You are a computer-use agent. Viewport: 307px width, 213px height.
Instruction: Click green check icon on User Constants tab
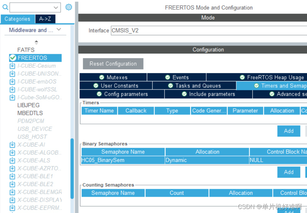click(96, 86)
